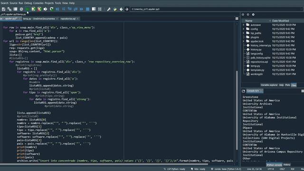Click debug step over icon
Viewport: 304px width, 171px height.
point(64,9)
